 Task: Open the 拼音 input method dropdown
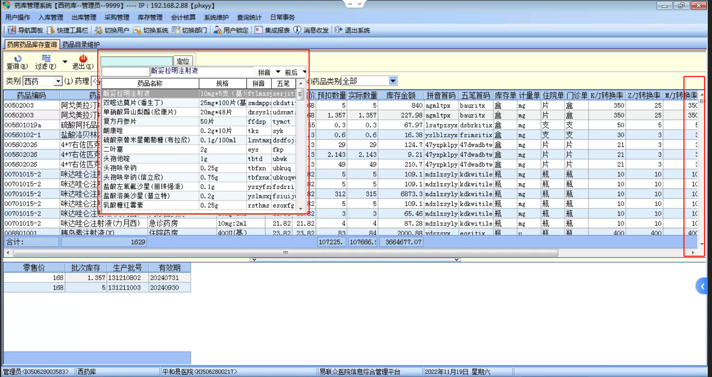pyautogui.click(x=278, y=72)
